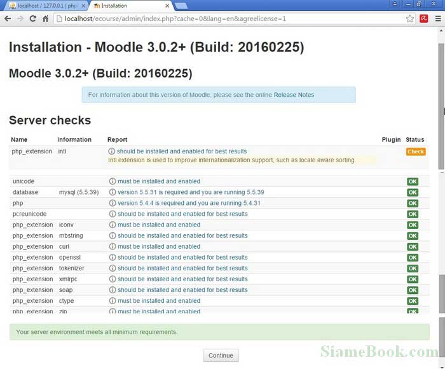Click info icon in the openssl row
The width and height of the screenshot is (445, 369).
click(113, 258)
